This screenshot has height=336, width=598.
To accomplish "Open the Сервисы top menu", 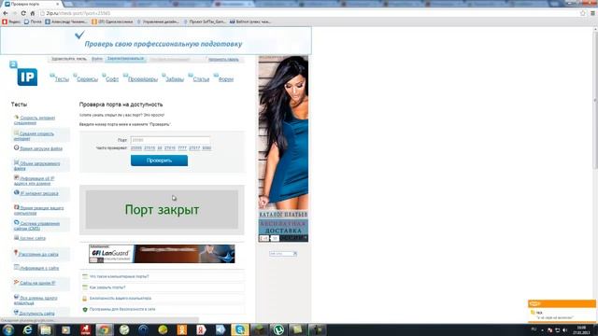I will [x=87, y=79].
